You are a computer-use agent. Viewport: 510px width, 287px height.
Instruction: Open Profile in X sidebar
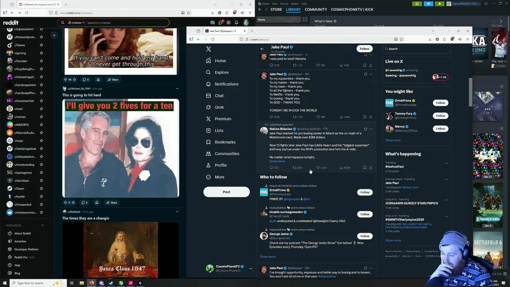216,165
